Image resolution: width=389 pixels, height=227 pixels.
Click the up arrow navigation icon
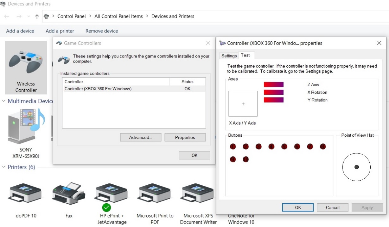(x=37, y=17)
